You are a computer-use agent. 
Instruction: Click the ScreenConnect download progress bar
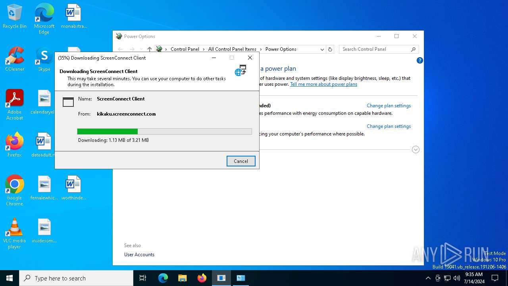pos(164,131)
